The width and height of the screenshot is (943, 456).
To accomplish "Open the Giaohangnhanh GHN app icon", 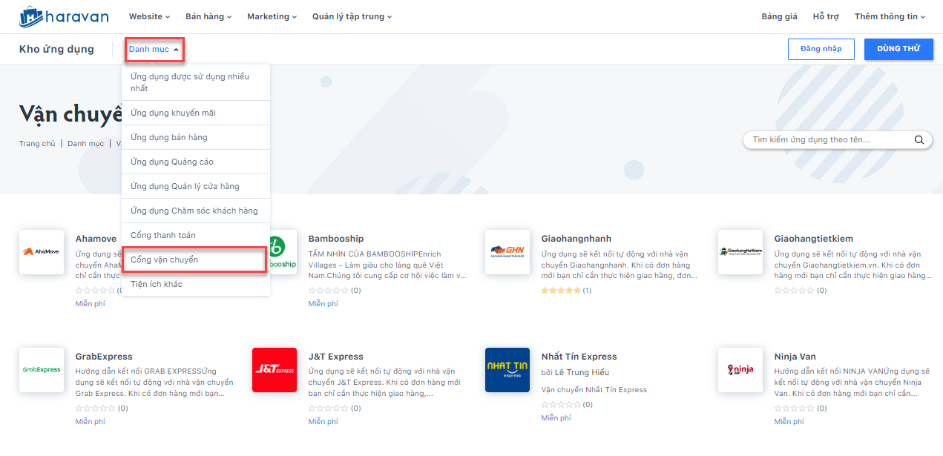I will 507,252.
